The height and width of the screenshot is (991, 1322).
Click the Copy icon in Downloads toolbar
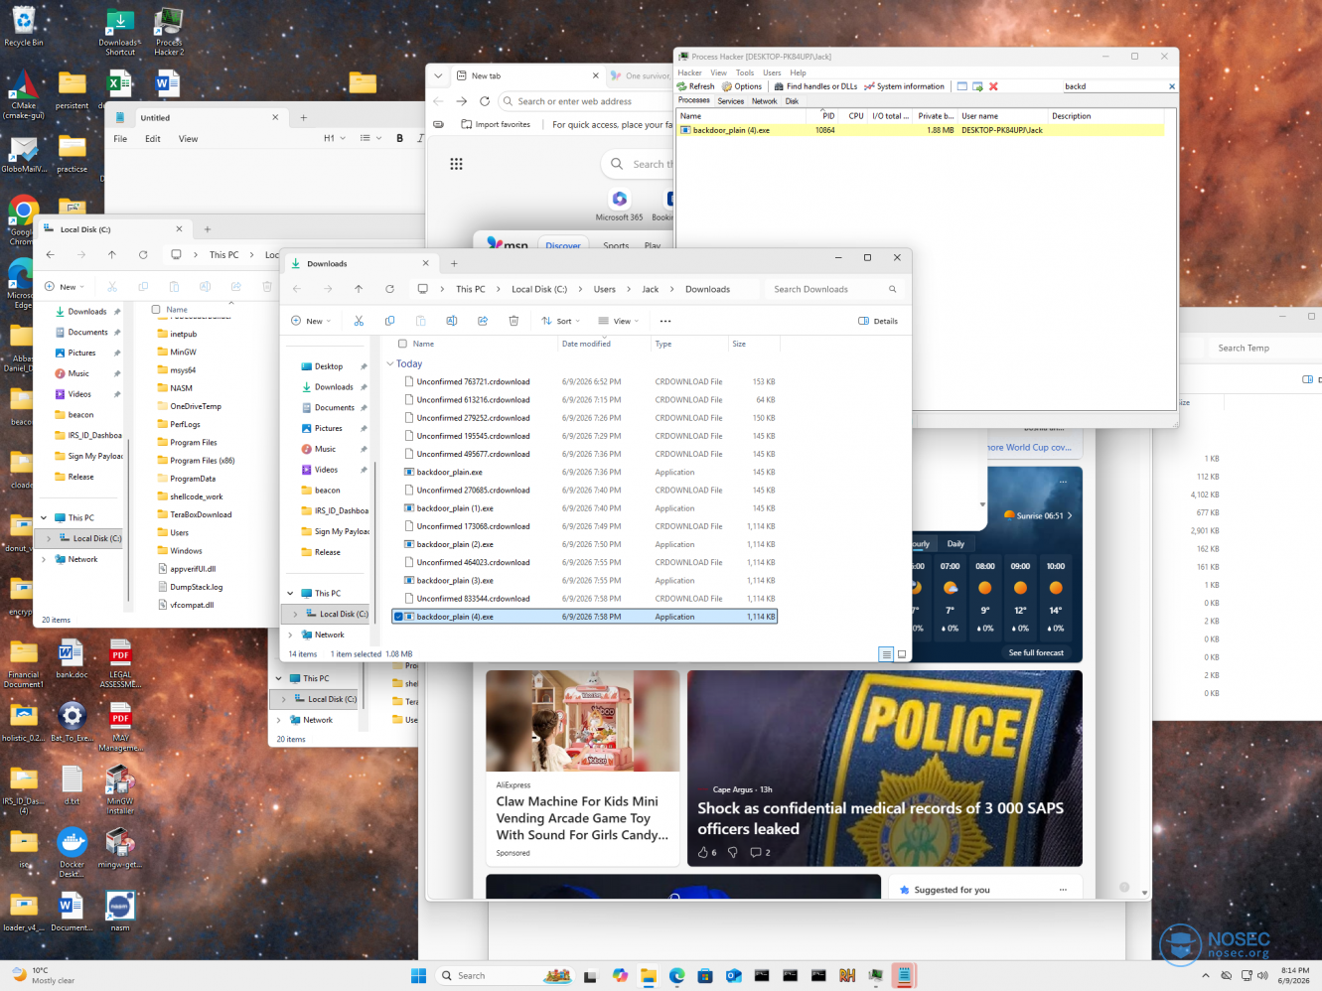click(389, 321)
